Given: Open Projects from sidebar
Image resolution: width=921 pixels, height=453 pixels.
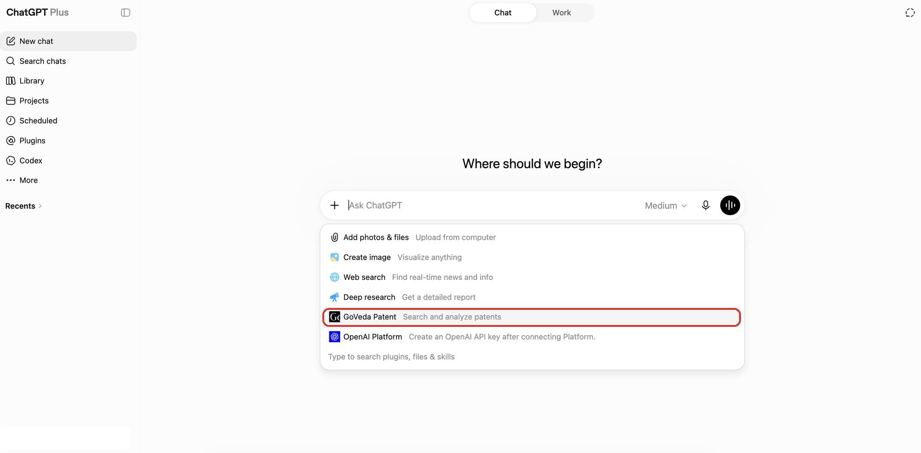Looking at the screenshot, I should (x=69, y=100).
